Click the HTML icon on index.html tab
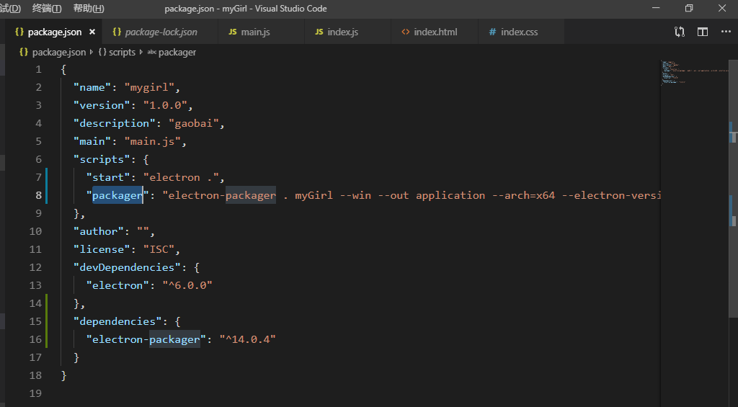The height and width of the screenshot is (407, 738). (x=405, y=32)
